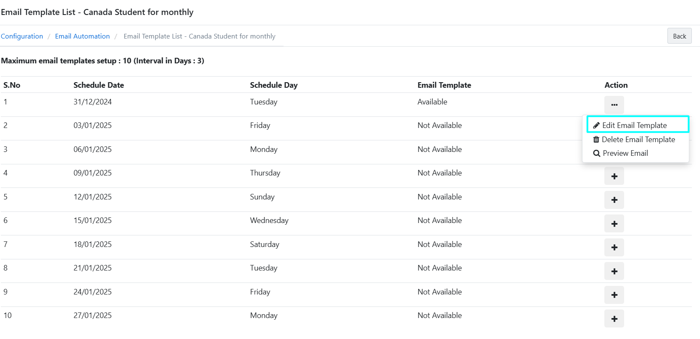This screenshot has height=339, width=700.
Task: Click the Email Template column header
Action: coord(444,85)
